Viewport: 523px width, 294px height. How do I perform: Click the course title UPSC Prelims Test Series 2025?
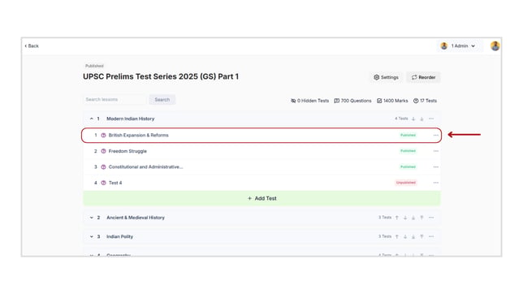pyautogui.click(x=161, y=76)
